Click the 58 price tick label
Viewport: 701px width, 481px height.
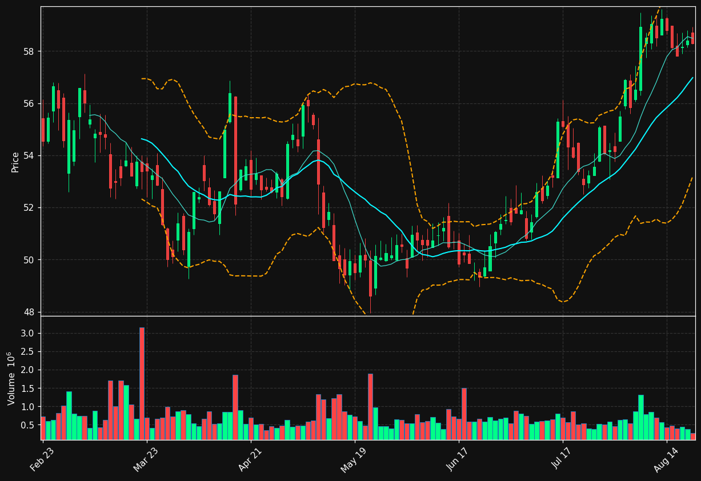pos(29,51)
